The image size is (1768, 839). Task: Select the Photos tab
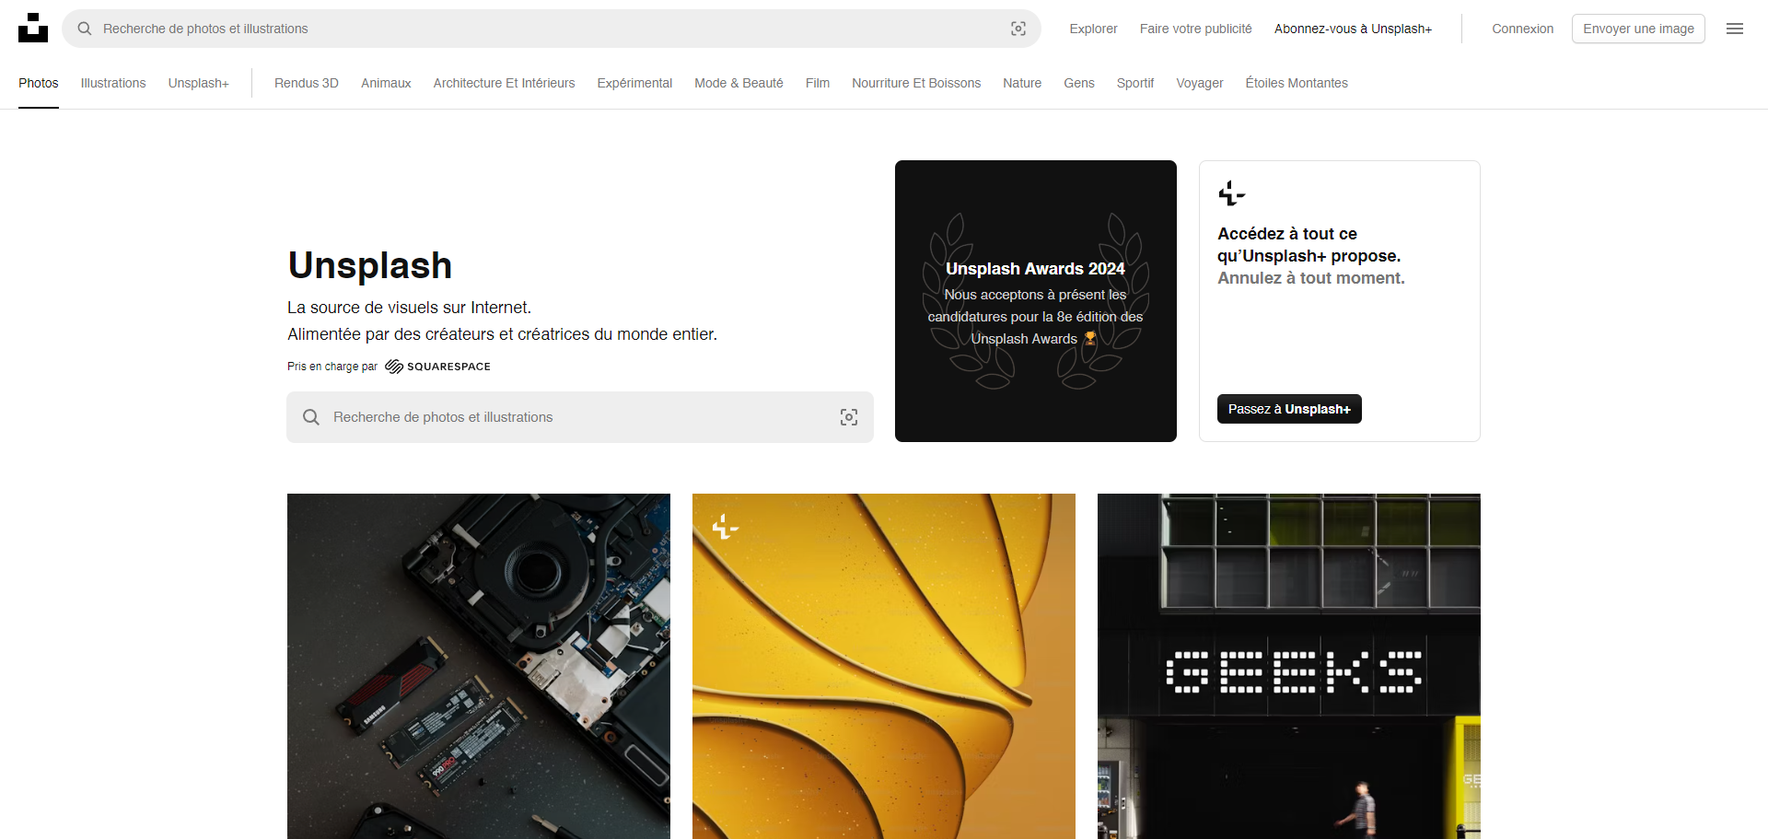[x=39, y=83]
